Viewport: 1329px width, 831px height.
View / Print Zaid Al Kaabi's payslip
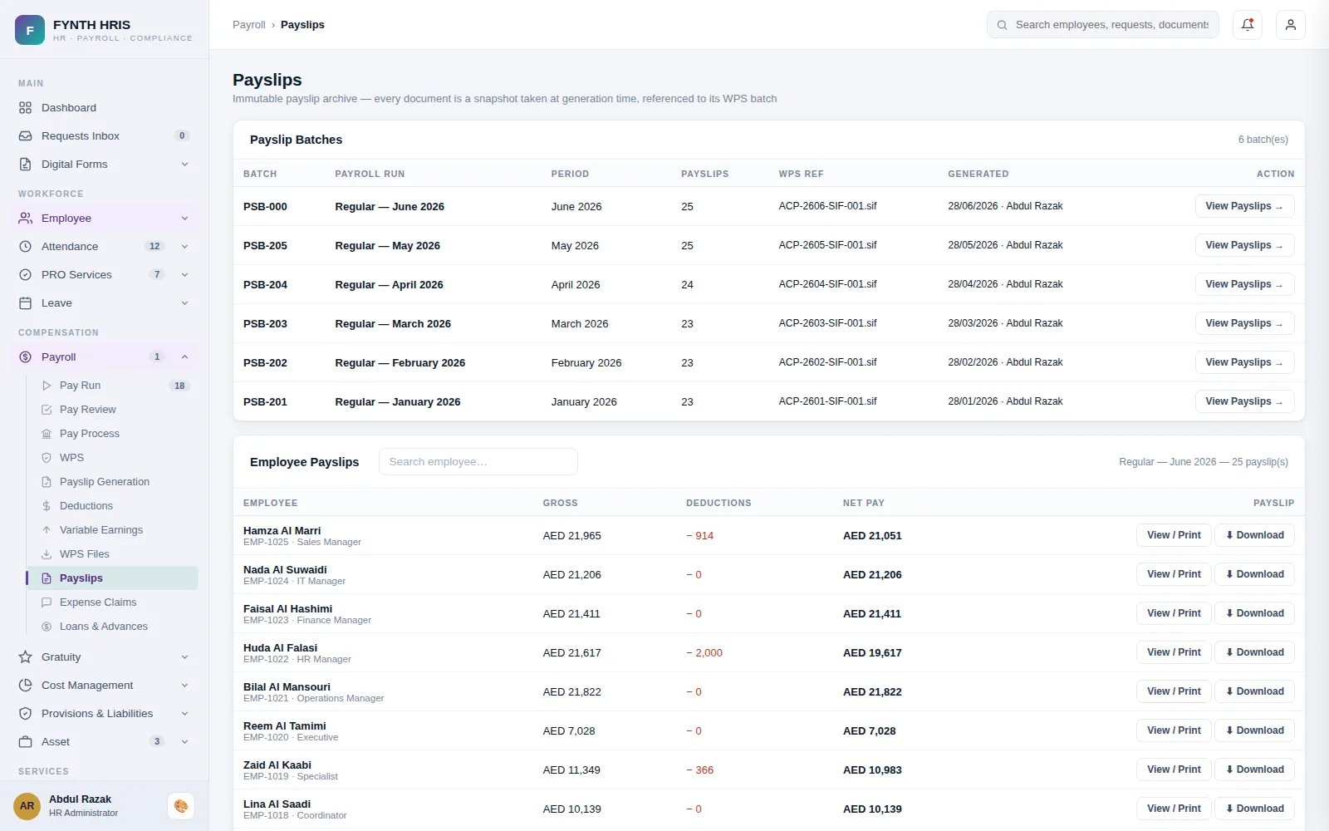pyautogui.click(x=1174, y=770)
